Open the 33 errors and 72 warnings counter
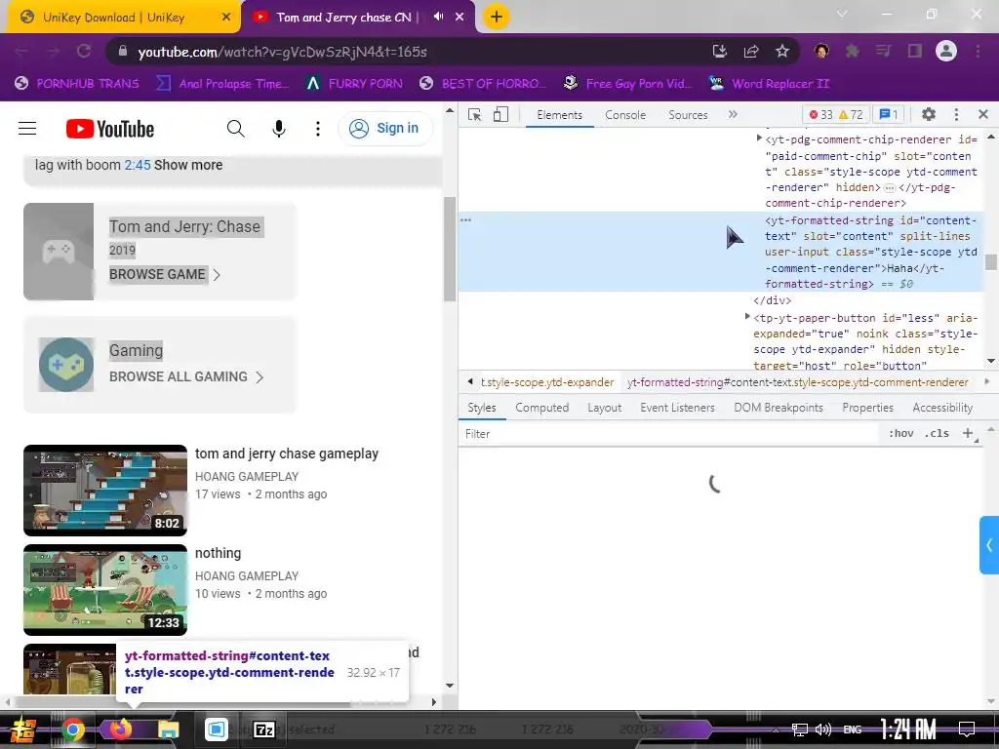The width and height of the screenshot is (999, 749). tap(836, 115)
